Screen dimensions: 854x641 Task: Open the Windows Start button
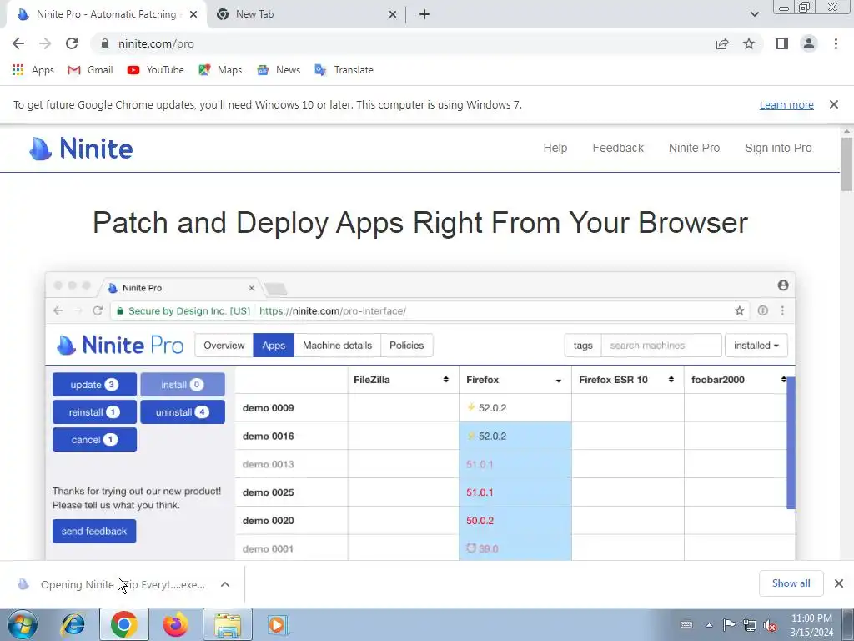click(x=22, y=624)
